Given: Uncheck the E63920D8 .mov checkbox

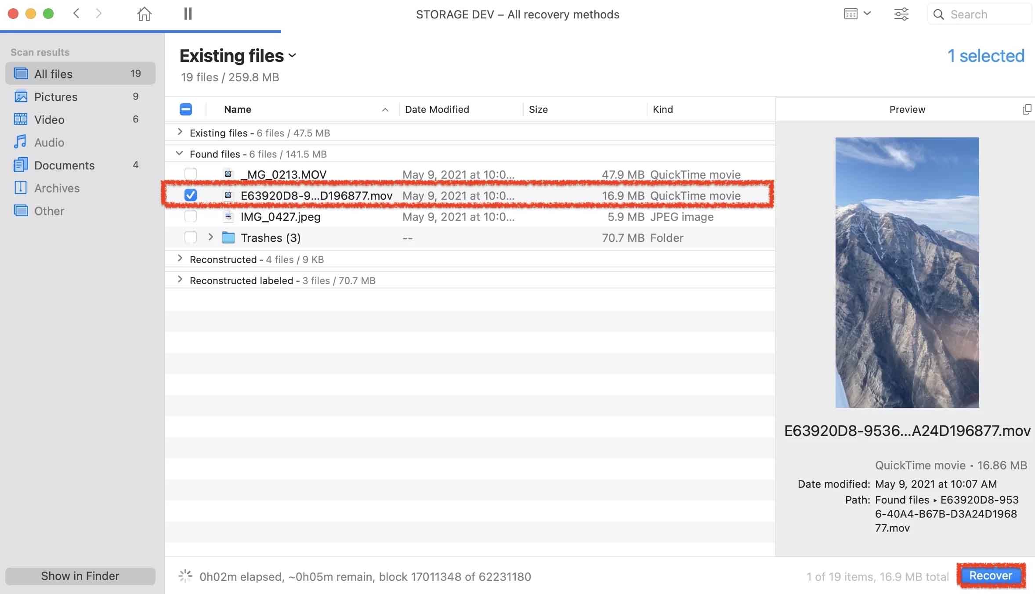Looking at the screenshot, I should click(x=191, y=195).
